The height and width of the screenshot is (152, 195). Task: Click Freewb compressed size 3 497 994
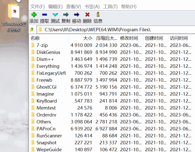pyautogui.click(x=106, y=80)
